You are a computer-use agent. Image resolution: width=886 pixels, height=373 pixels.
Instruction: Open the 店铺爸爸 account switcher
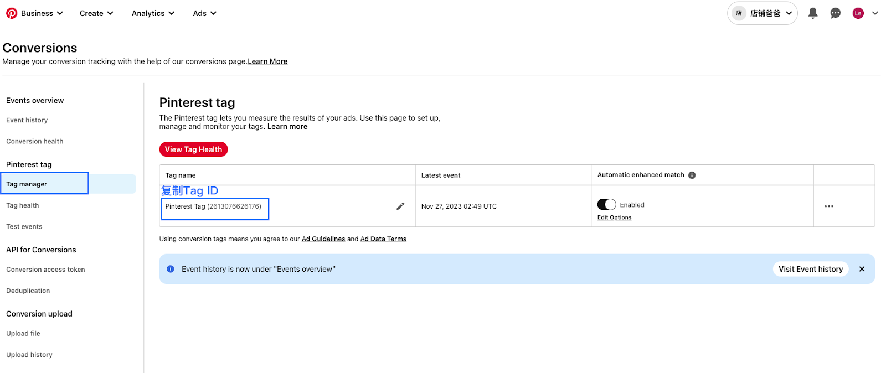[x=763, y=13]
